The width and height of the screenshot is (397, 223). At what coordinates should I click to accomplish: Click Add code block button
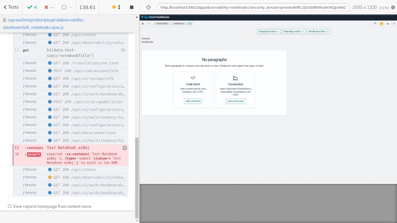pyautogui.click(x=193, y=101)
